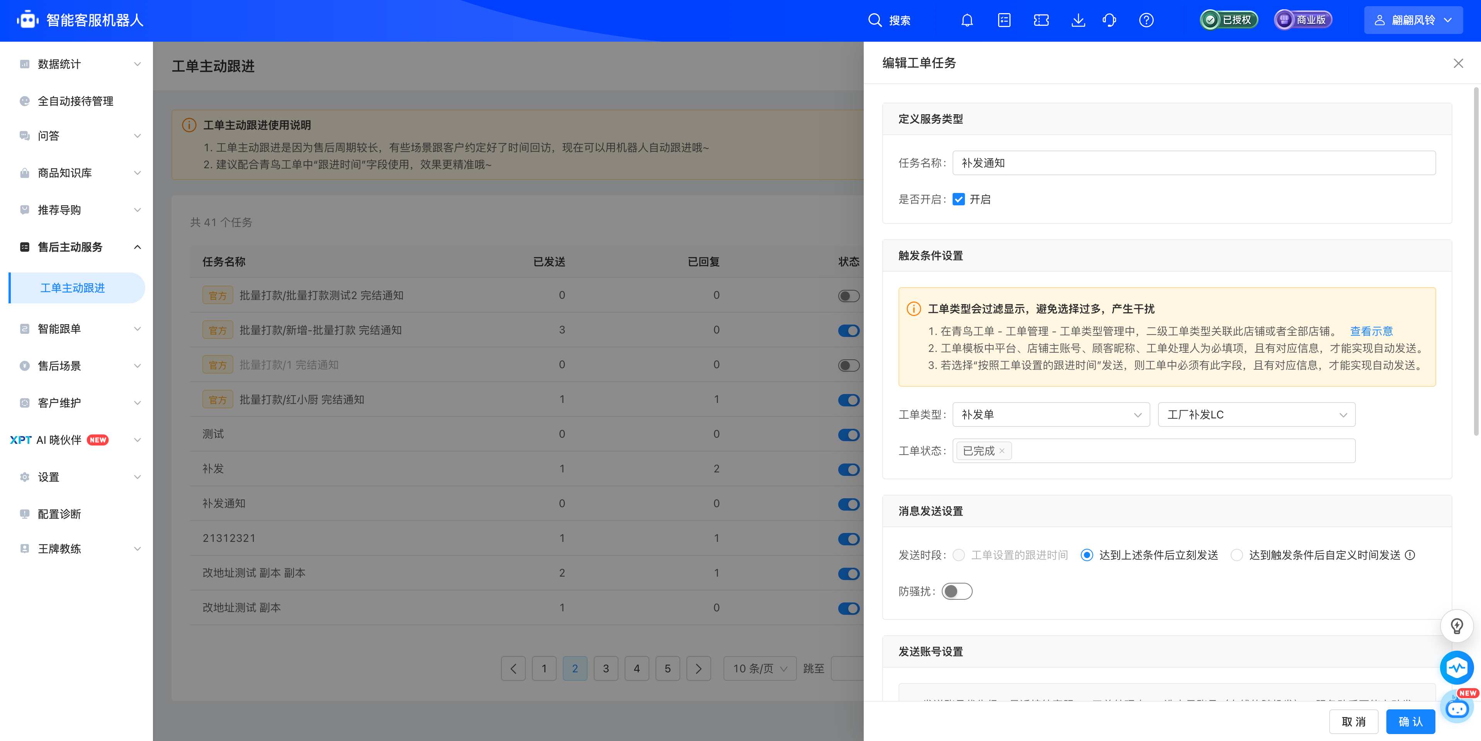Open the help question mark icon

coord(1146,20)
